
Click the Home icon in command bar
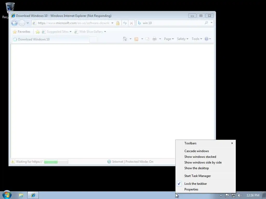pos(125,39)
